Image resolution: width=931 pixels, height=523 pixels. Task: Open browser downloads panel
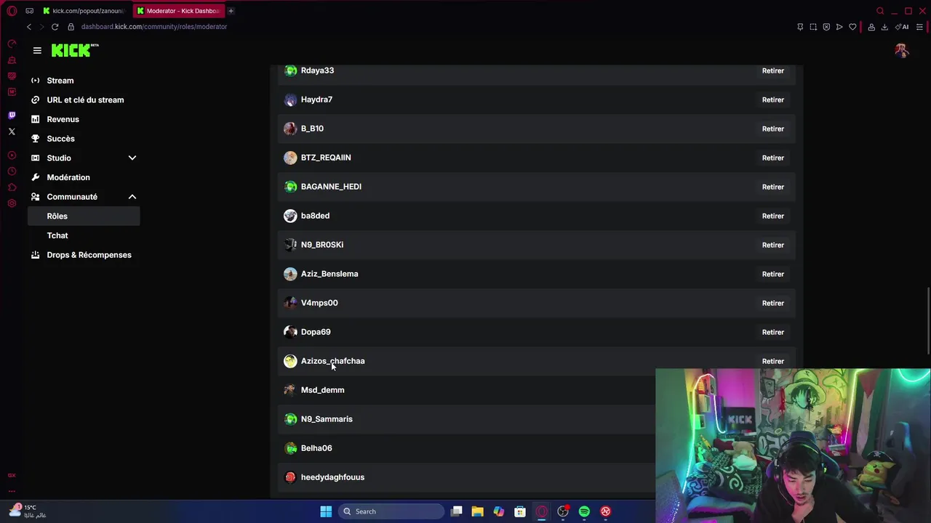[884, 27]
